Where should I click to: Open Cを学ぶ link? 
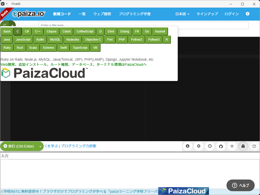(x=51, y=146)
